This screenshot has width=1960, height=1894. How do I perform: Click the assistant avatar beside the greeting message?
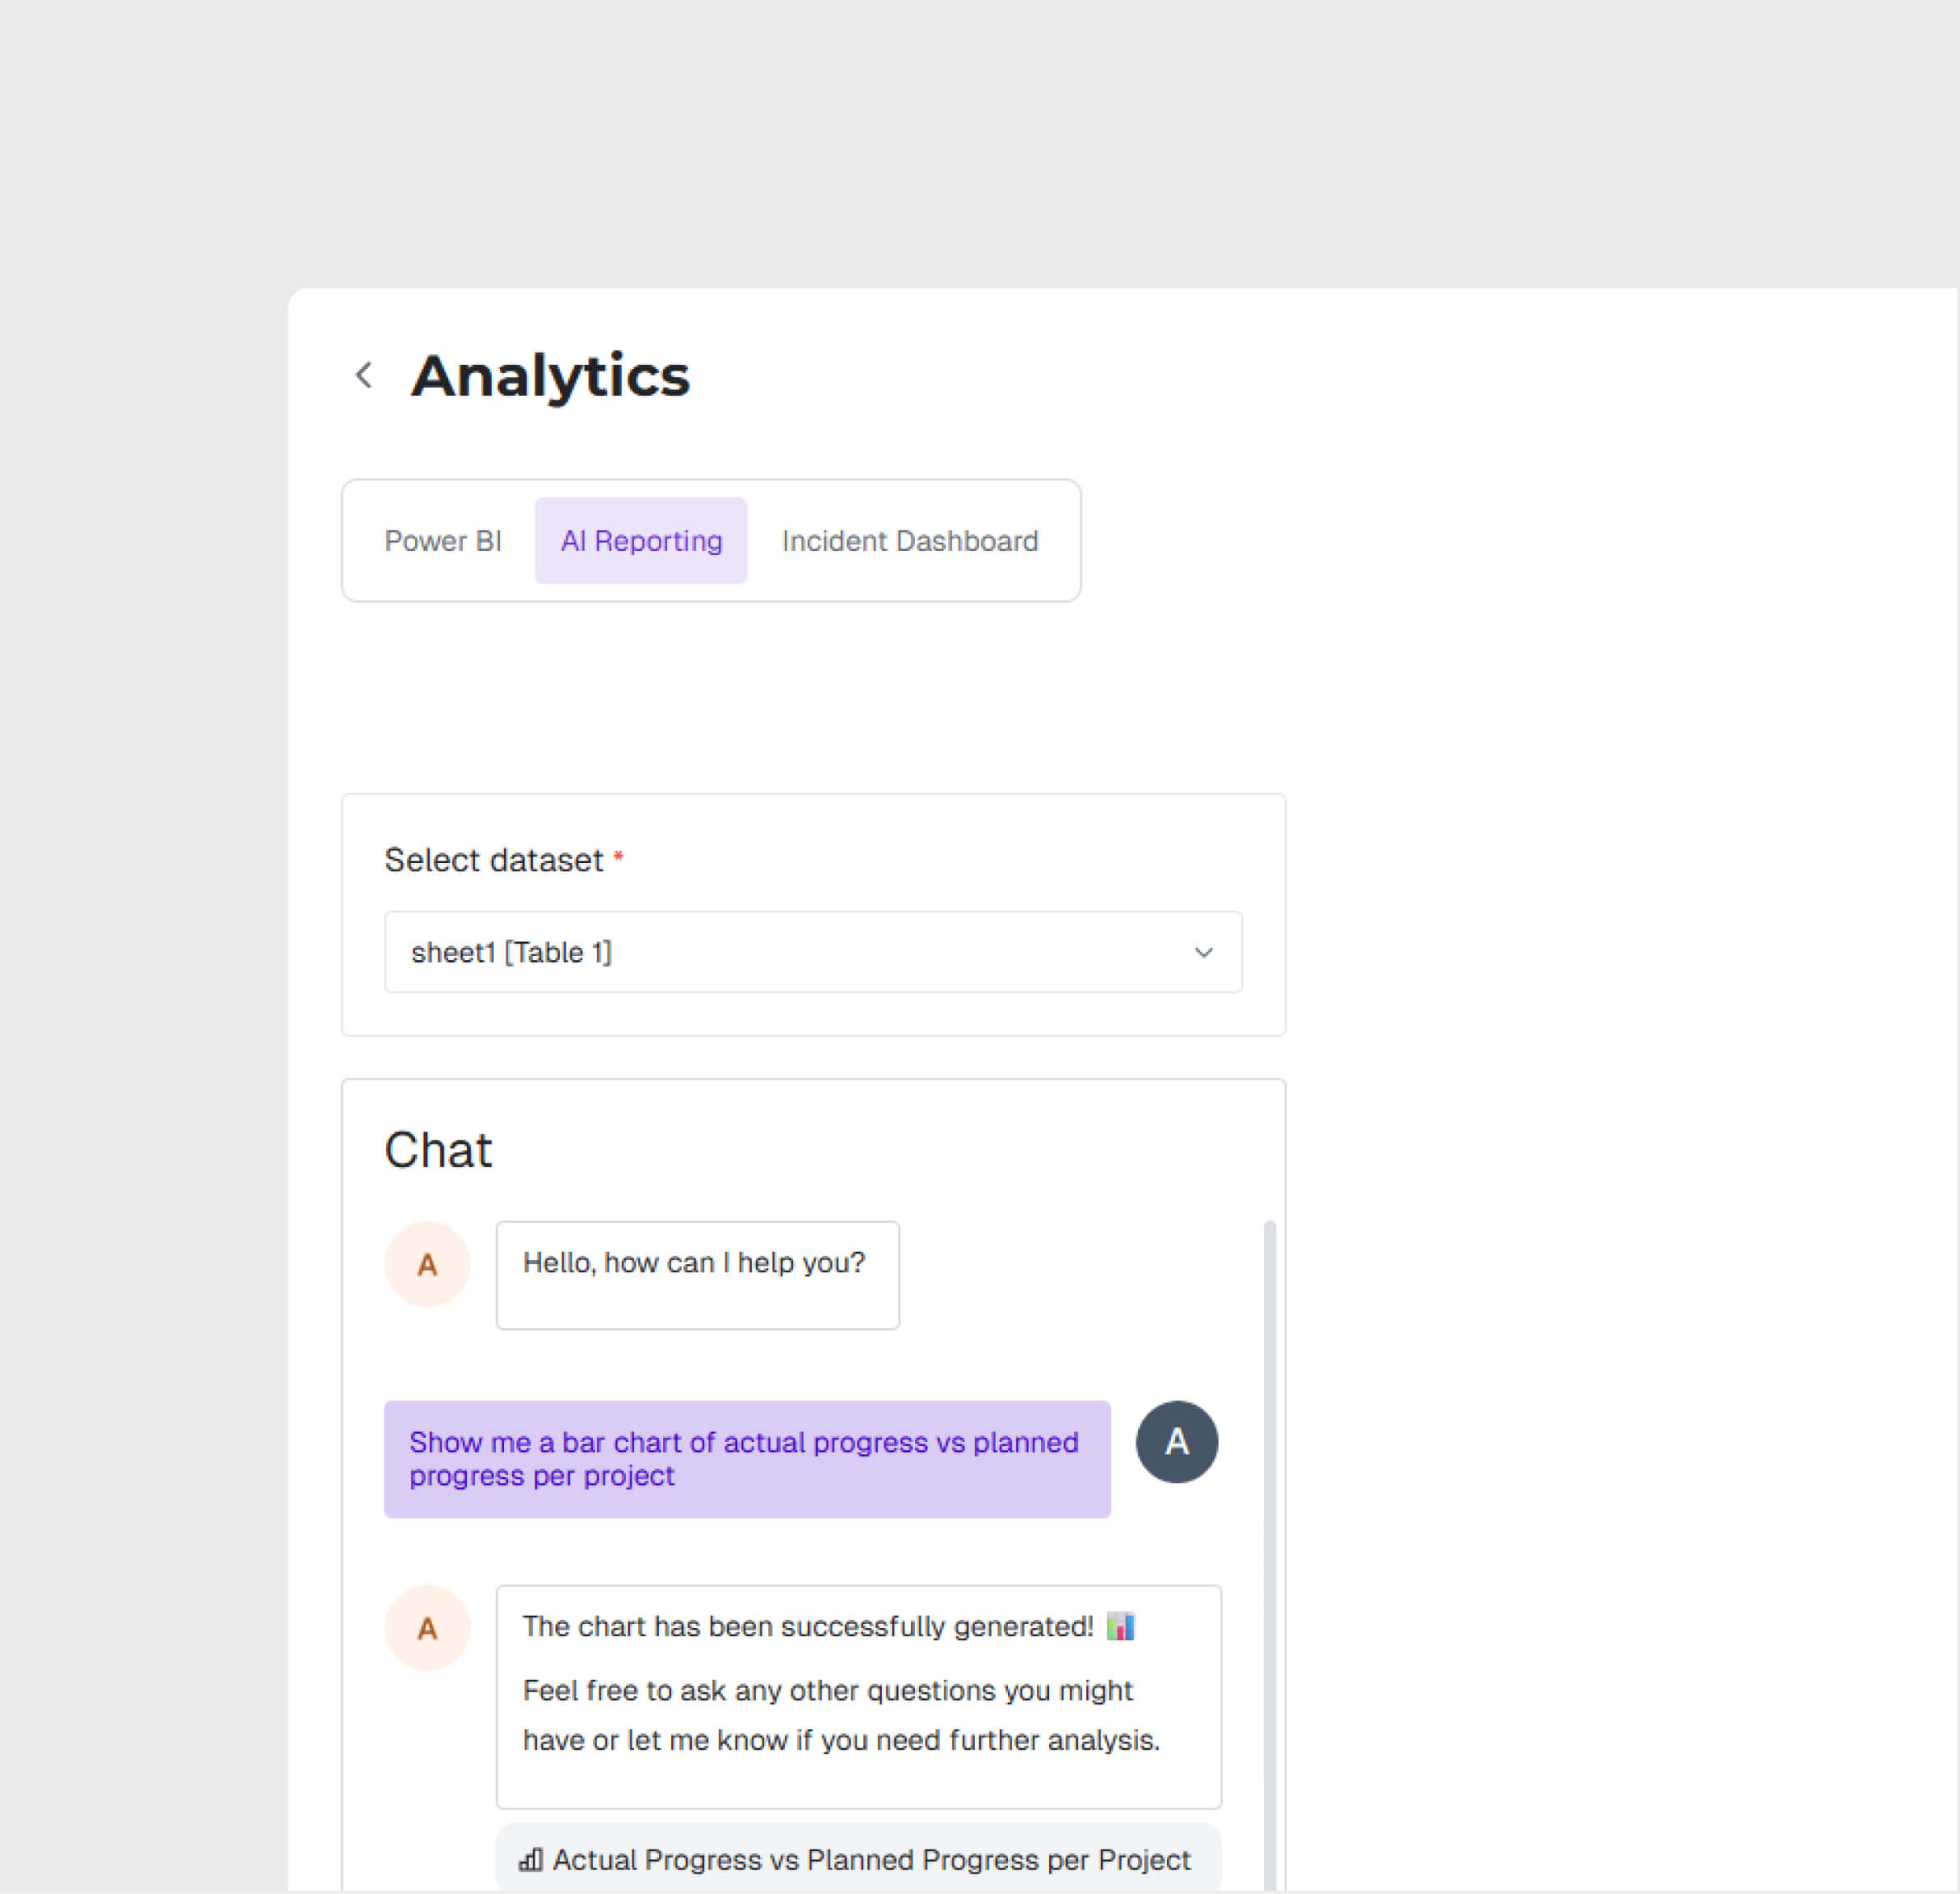pos(427,1263)
